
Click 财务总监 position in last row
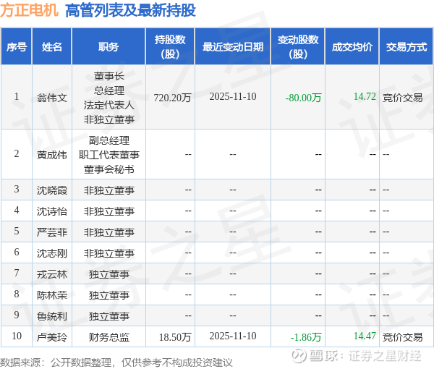pos(109,336)
